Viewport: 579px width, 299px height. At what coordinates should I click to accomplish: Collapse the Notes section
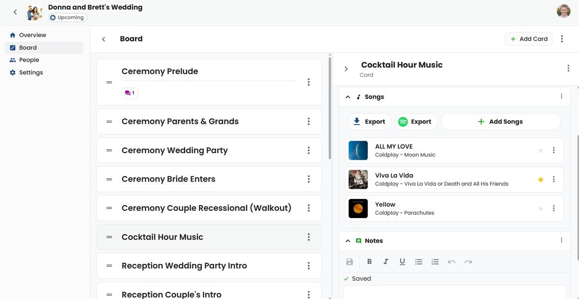tap(347, 241)
